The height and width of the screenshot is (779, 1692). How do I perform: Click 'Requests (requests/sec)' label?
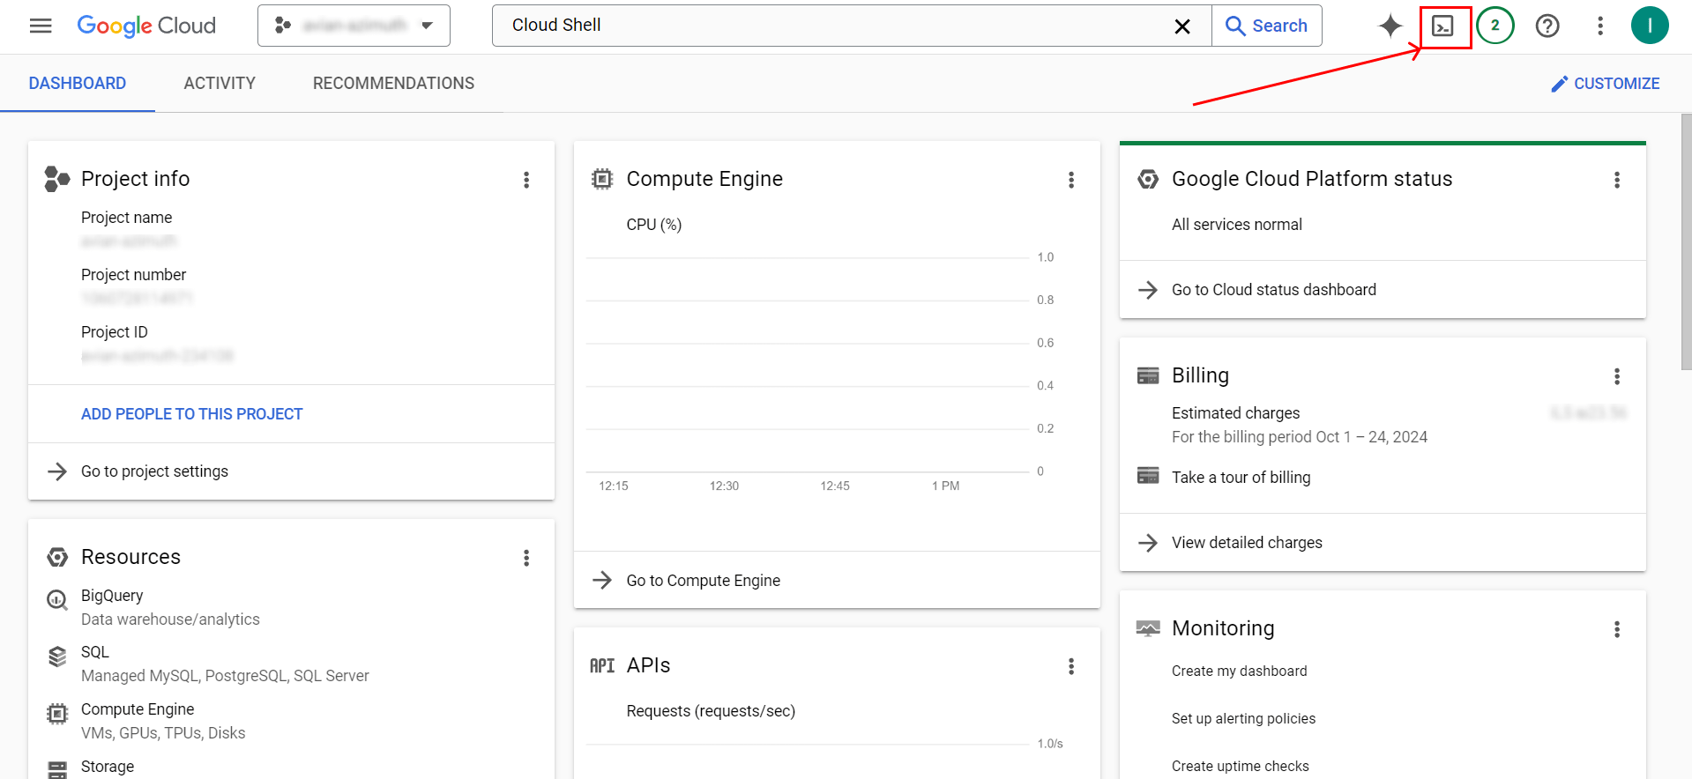(x=711, y=711)
